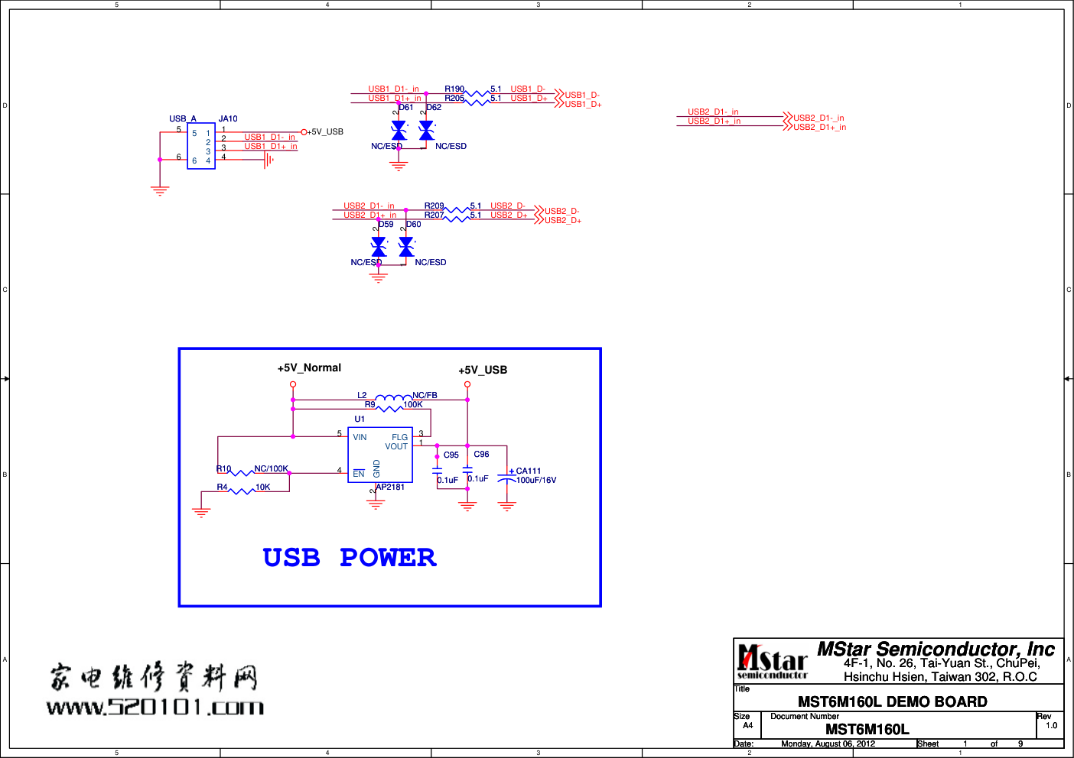
Task: Select the R4 10K resistor
Action: pos(242,491)
